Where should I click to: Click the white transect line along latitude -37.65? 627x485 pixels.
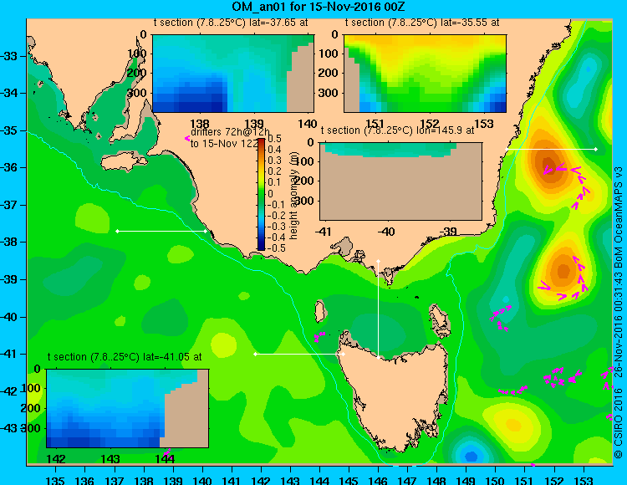pyautogui.click(x=161, y=231)
